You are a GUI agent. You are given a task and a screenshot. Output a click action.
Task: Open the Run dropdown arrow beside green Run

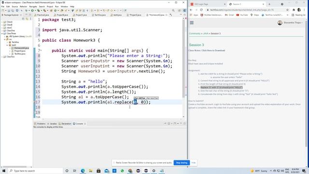pos(35,11)
